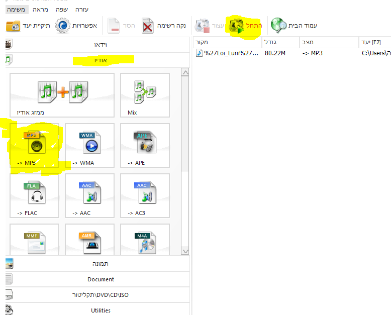
Task: Click the video film clapper icon
Action: click(9, 44)
